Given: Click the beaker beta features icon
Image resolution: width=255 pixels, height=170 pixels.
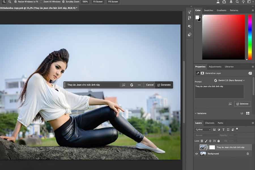Looking at the screenshot, I should pyautogui.click(x=218, y=2).
